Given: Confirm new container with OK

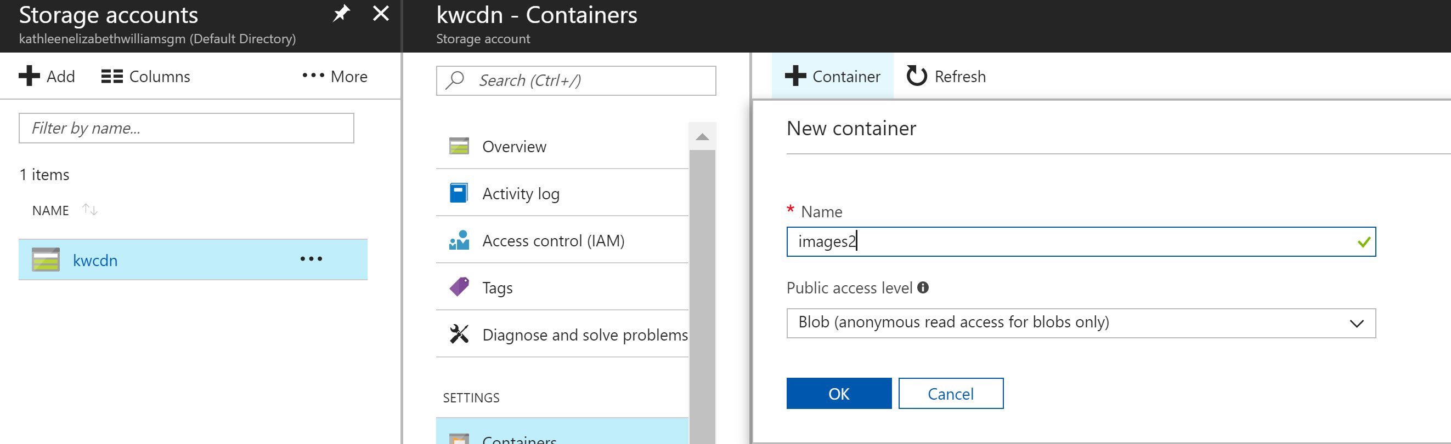Looking at the screenshot, I should point(839,394).
